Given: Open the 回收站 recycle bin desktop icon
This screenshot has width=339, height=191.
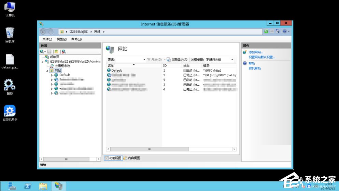Looking at the screenshot, I should click(x=10, y=35).
